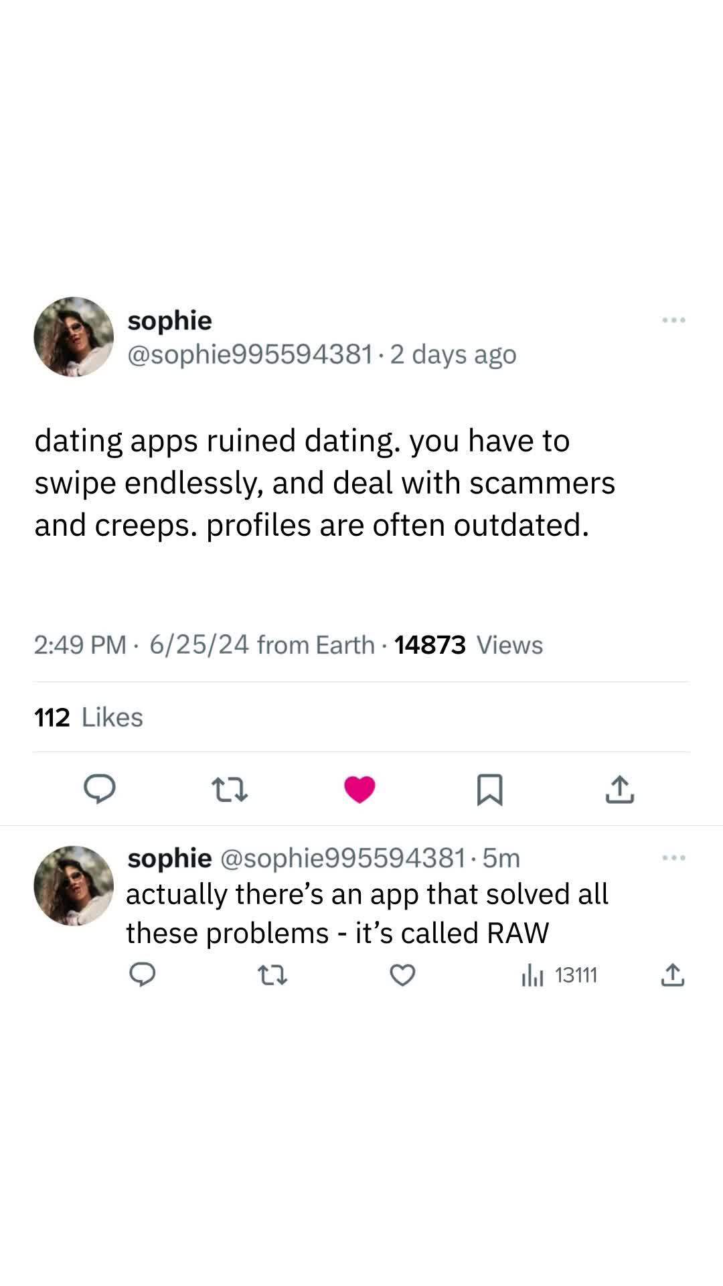Click sophie's name on the reply

point(169,858)
